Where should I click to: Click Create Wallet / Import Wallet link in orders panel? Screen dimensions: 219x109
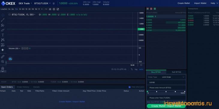click(x=72, y=101)
